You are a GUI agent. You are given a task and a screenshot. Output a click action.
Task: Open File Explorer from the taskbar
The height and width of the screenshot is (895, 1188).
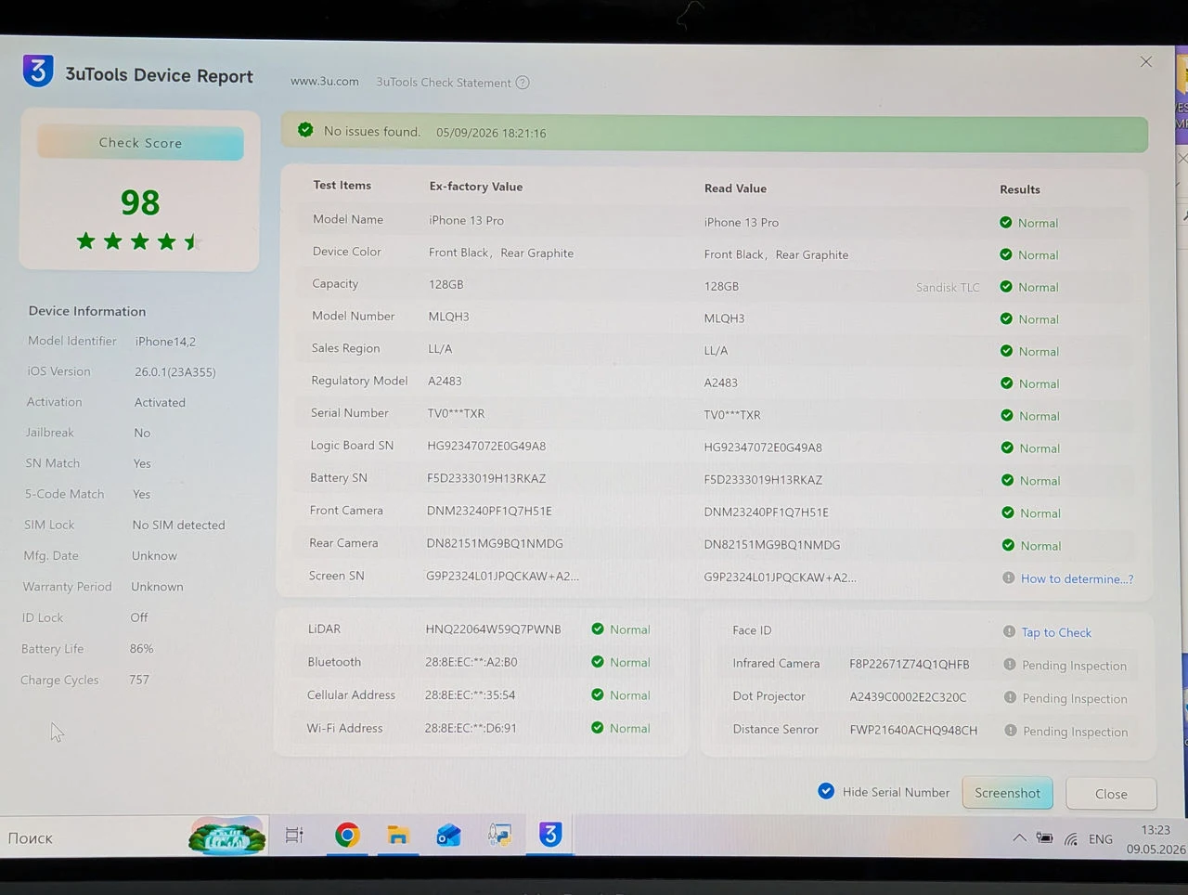[x=397, y=836]
